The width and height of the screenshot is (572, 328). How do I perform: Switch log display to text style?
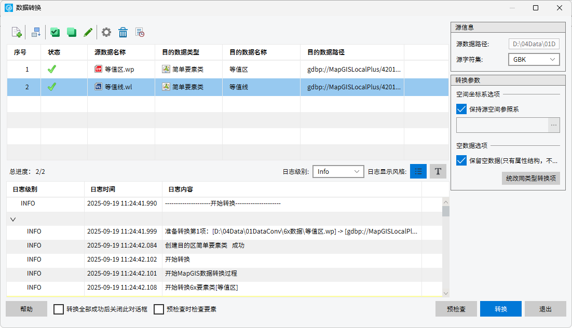pos(438,171)
